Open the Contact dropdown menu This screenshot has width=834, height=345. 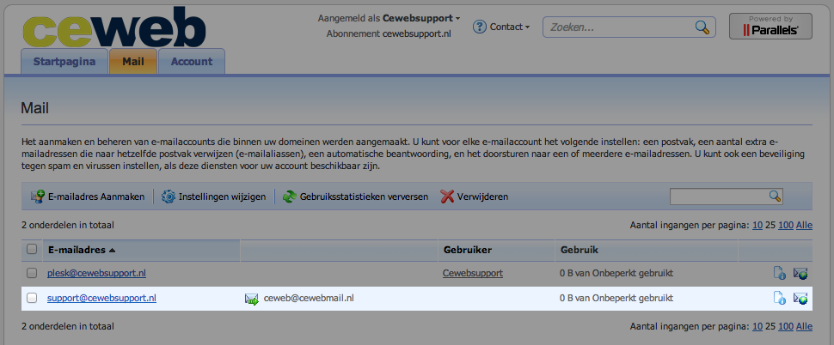[x=501, y=27]
